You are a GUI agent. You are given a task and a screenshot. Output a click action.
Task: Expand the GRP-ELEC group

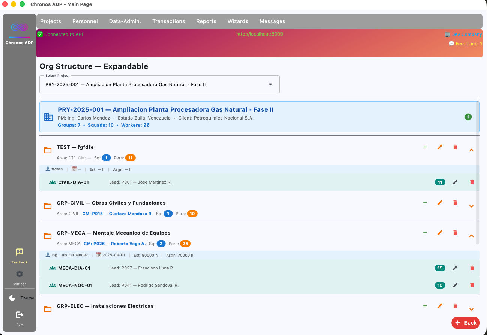472,309
